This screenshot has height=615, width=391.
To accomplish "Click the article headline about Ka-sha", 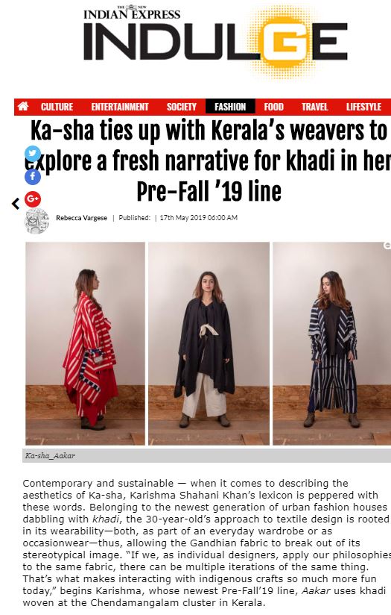I will click(209, 160).
